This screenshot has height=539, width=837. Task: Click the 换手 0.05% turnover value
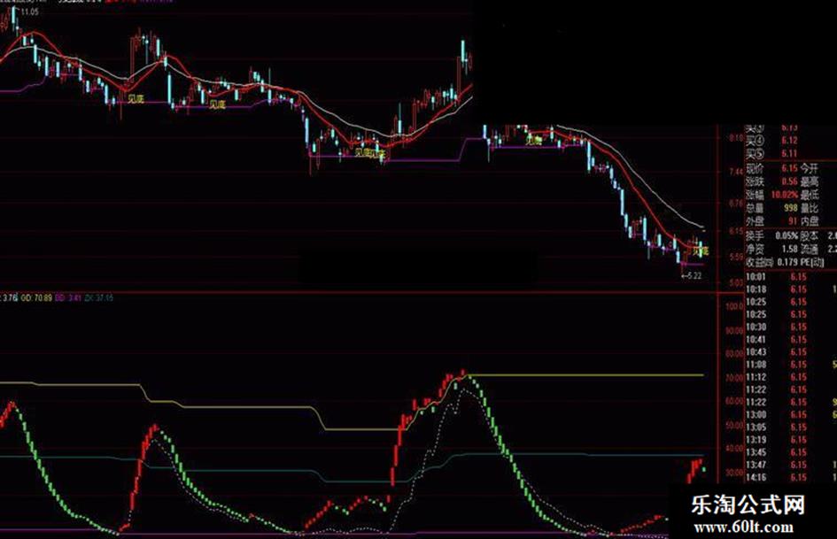(x=787, y=236)
